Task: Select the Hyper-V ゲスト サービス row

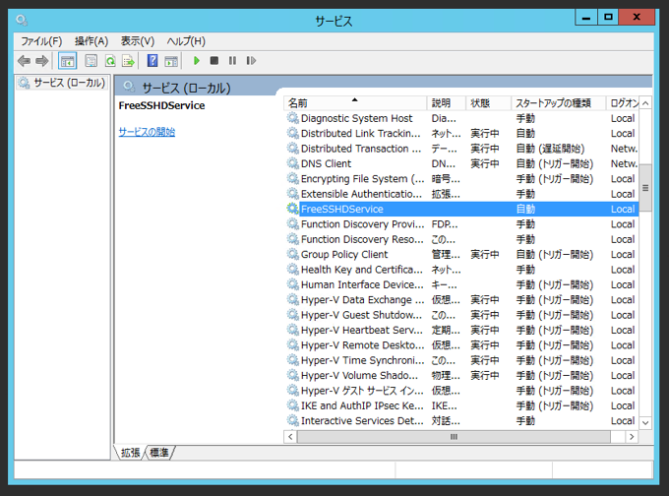Action: tap(461, 391)
